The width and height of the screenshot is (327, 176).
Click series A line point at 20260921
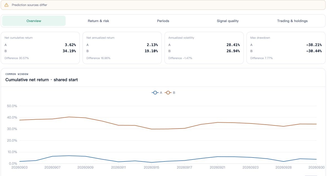point(218,157)
